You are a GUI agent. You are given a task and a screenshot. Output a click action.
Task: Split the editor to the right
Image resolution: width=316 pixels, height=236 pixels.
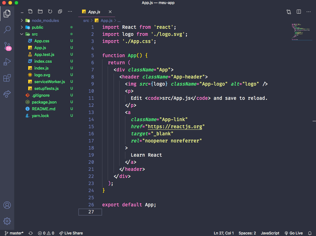298,11
